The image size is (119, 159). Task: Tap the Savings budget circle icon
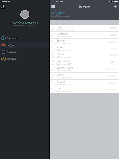[x=53, y=42]
